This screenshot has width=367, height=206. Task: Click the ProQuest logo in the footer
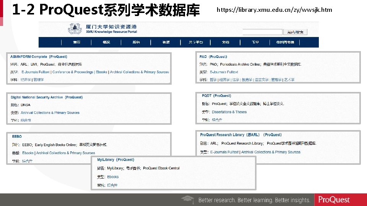click(334, 200)
